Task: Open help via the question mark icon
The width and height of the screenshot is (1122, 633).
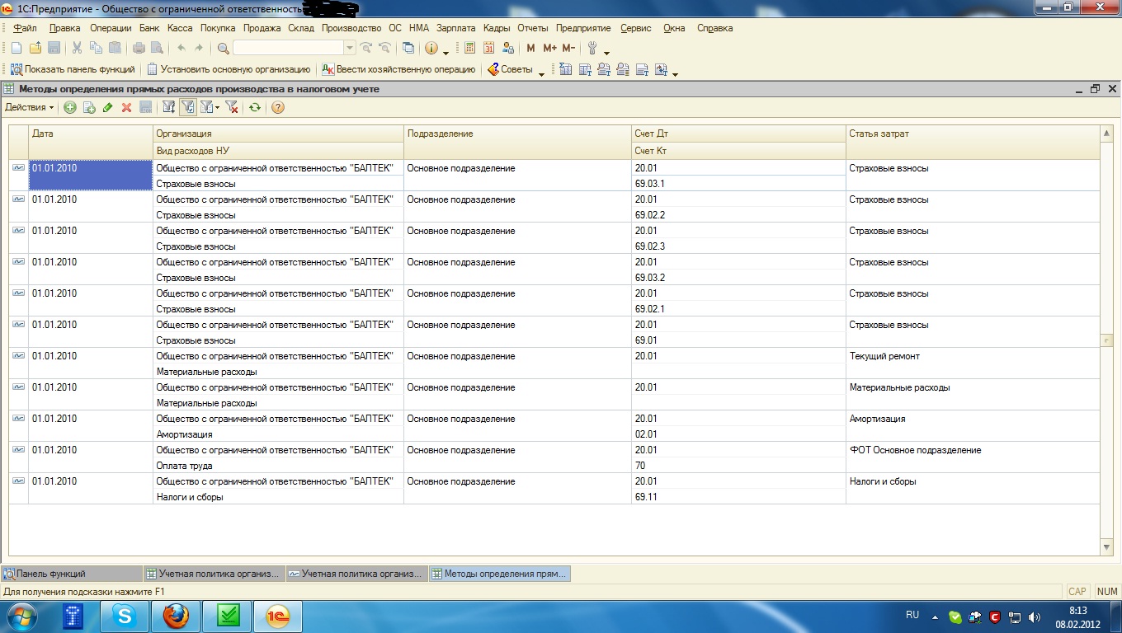Action: [278, 107]
